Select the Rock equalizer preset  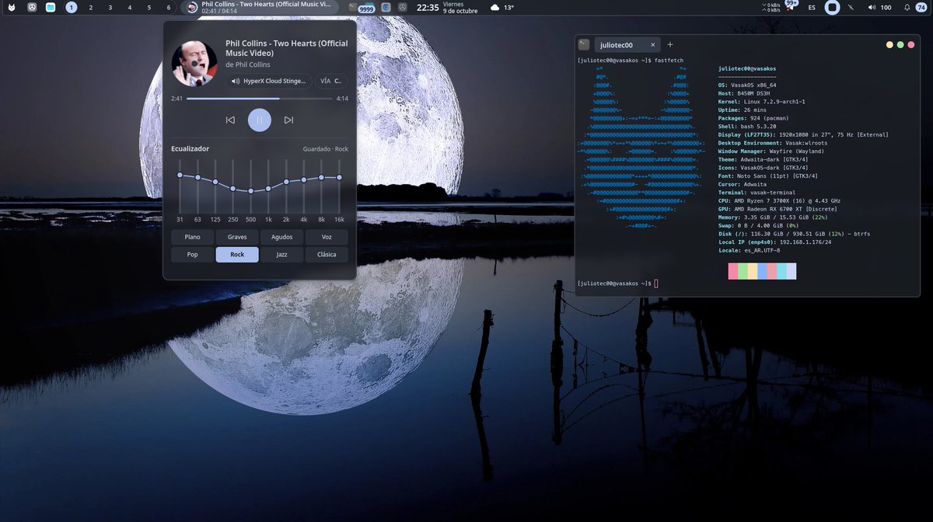click(237, 255)
